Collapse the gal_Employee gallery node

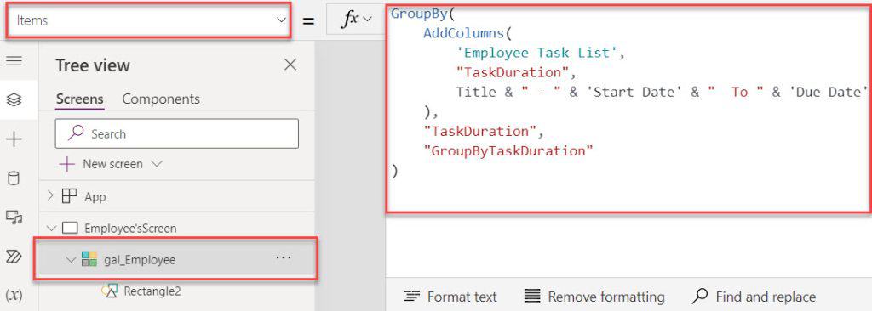pyautogui.click(x=71, y=259)
